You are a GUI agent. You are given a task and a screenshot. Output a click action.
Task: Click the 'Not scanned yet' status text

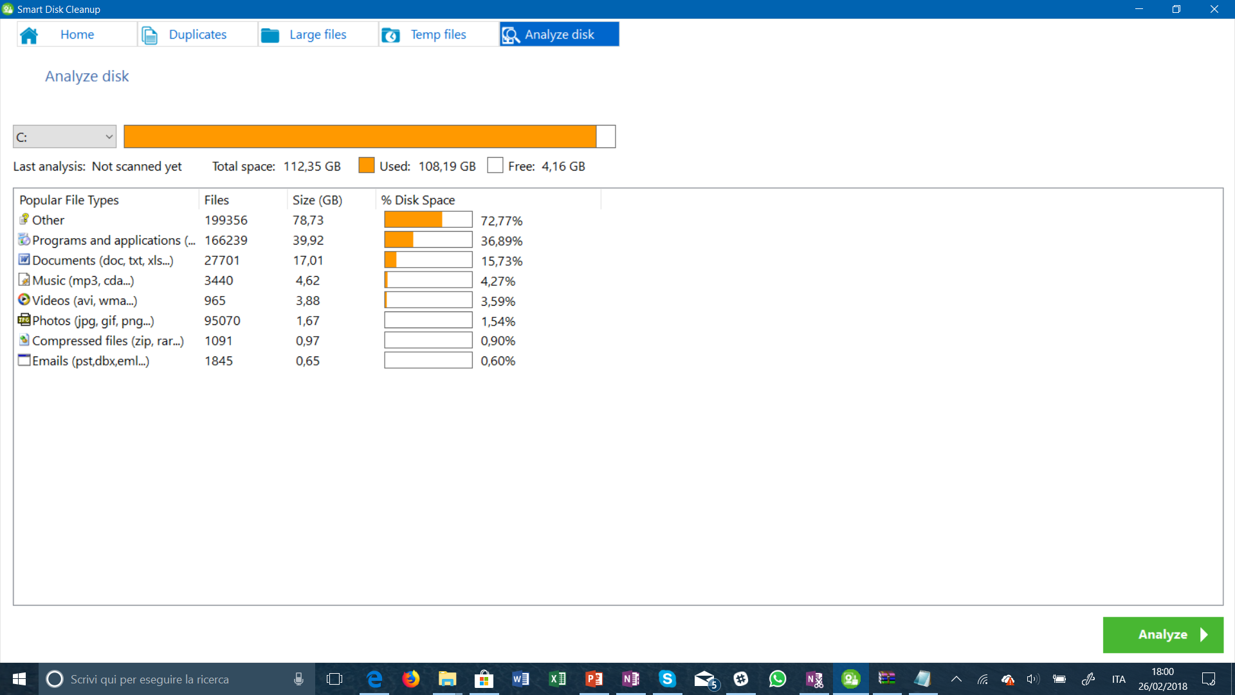tap(137, 166)
